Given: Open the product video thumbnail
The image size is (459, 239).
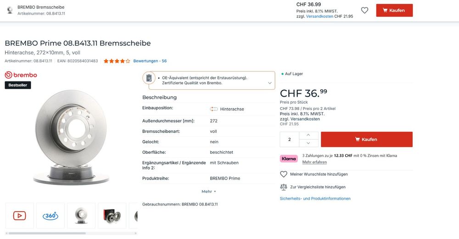Looking at the screenshot, I should 20,216.
